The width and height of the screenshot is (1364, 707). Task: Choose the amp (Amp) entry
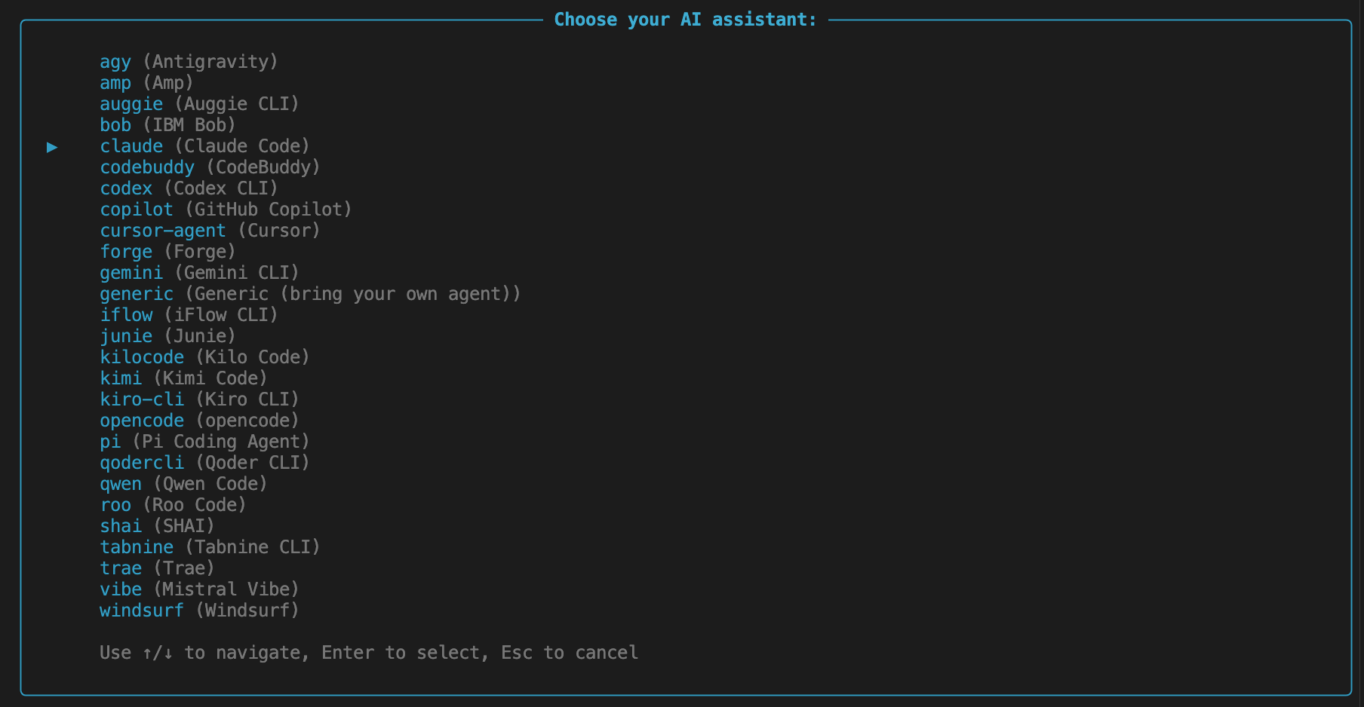coord(146,83)
